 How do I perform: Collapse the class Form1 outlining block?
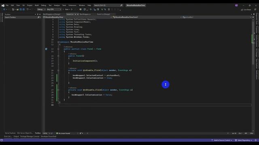pyautogui.click(x=58, y=49)
